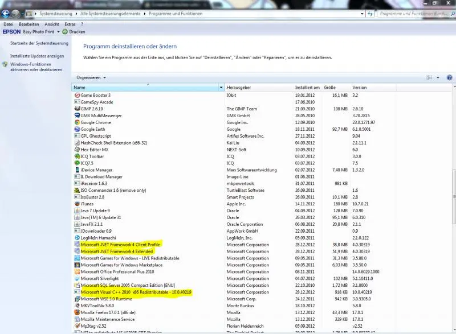Click the LogMeIn Hamachi icon
Image resolution: width=456 pixels, height=334 pixels.
77,238
